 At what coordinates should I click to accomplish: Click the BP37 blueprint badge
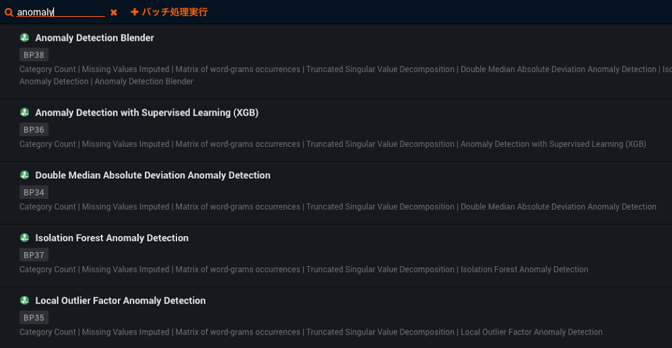tap(34, 255)
